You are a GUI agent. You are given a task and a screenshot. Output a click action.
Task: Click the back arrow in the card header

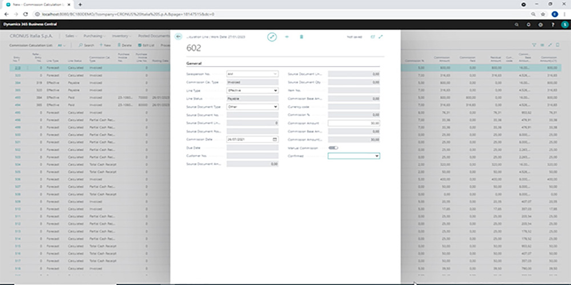click(178, 36)
